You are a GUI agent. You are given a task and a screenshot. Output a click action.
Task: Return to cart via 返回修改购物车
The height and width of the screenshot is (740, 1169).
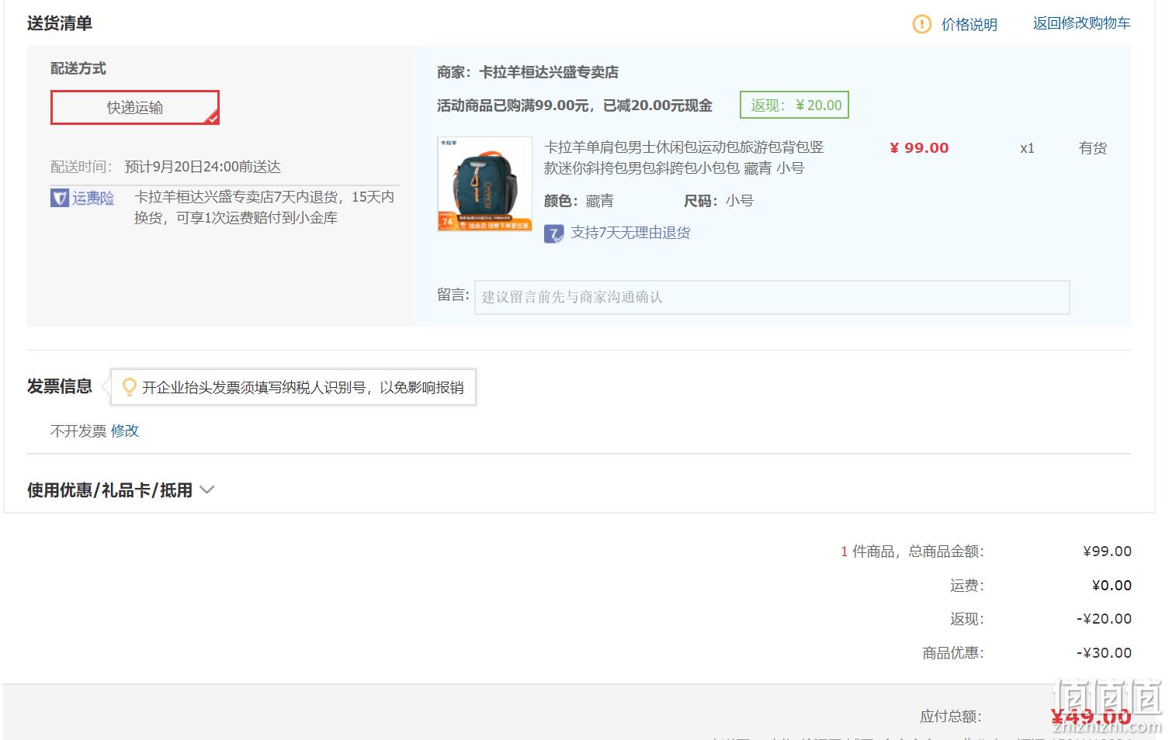1081,23
